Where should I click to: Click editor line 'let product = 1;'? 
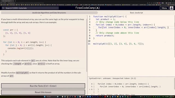106,19
